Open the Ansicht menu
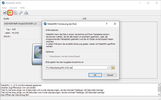The image size is (161, 100). pyautogui.click(x=13, y=8)
